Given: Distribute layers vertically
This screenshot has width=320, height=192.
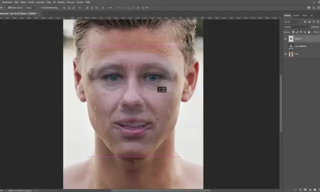Looking at the screenshot, I should 80,8.
